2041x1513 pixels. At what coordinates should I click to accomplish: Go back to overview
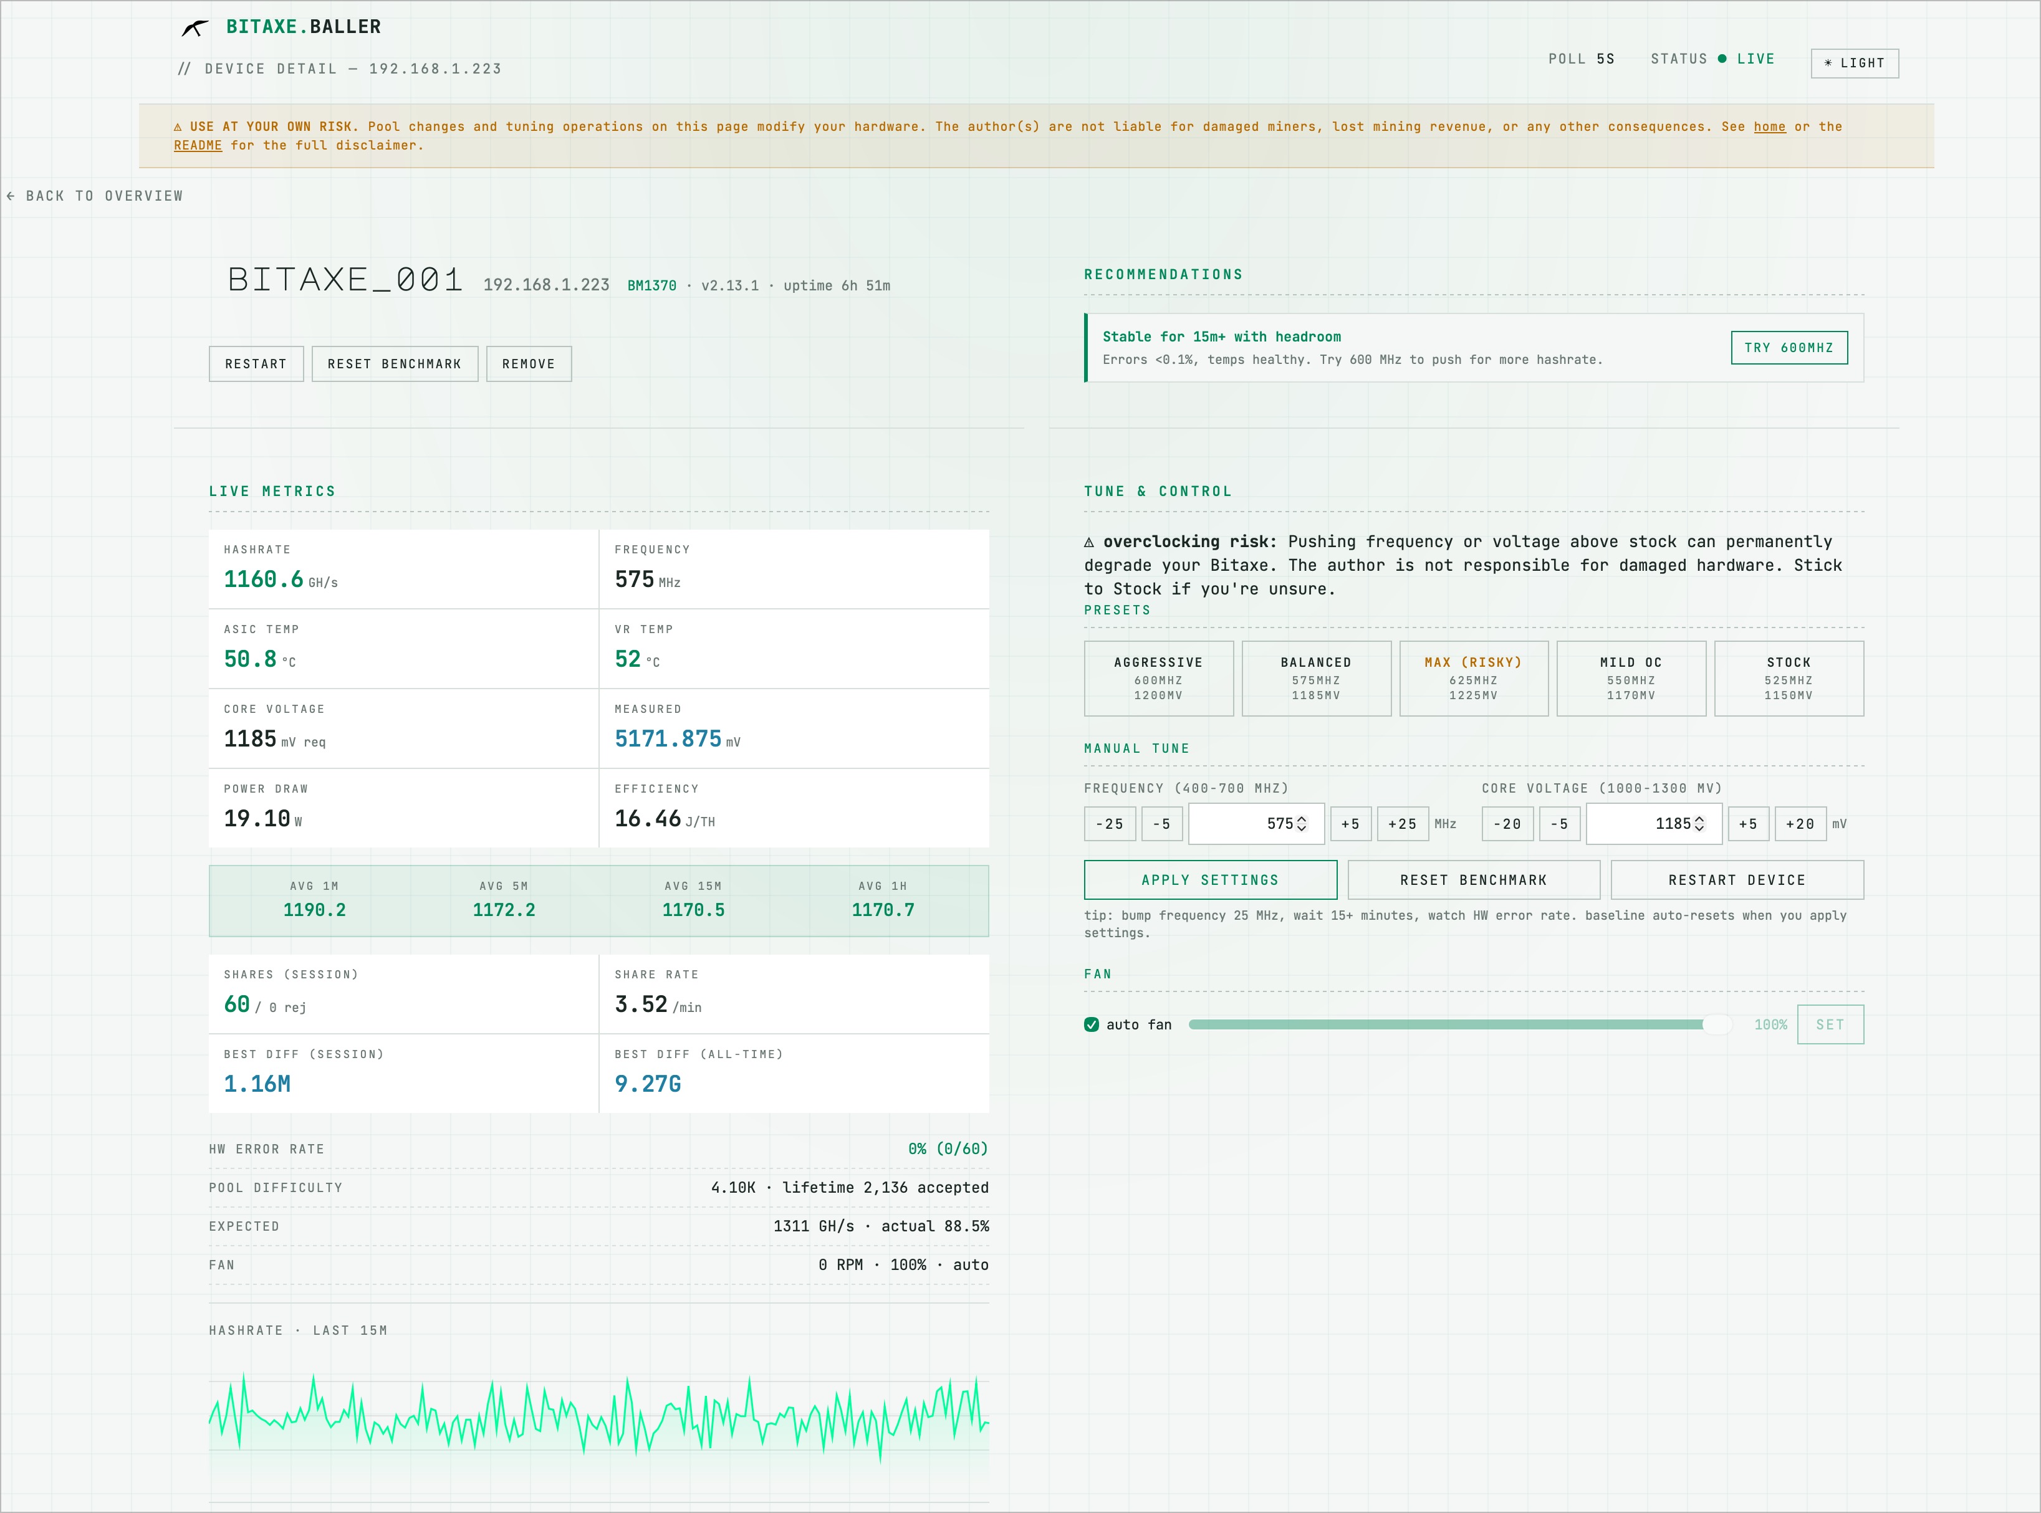95,196
